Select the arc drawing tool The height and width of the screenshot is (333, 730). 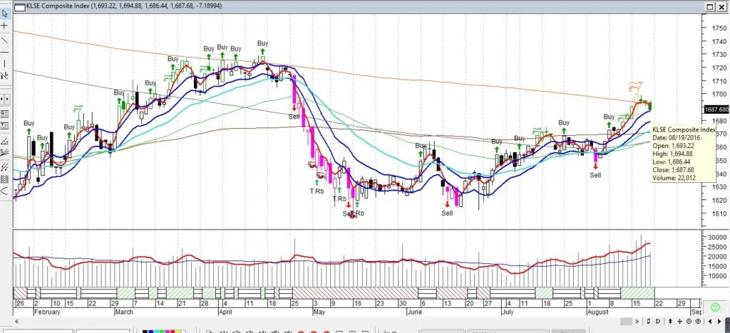tap(5, 191)
